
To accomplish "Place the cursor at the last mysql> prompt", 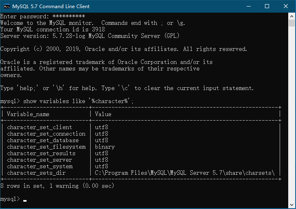I will coord(25,199).
